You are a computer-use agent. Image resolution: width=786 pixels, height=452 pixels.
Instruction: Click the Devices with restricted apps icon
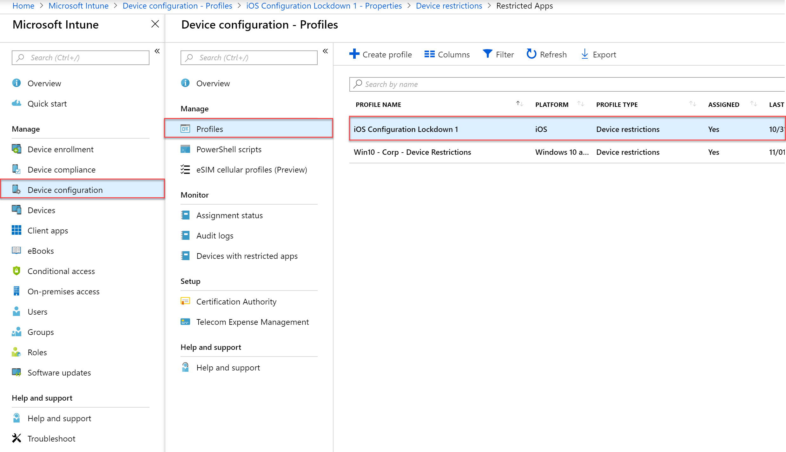pyautogui.click(x=185, y=255)
